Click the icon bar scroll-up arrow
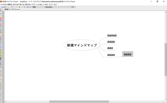This screenshot has height=103, width=167. coord(3,9)
